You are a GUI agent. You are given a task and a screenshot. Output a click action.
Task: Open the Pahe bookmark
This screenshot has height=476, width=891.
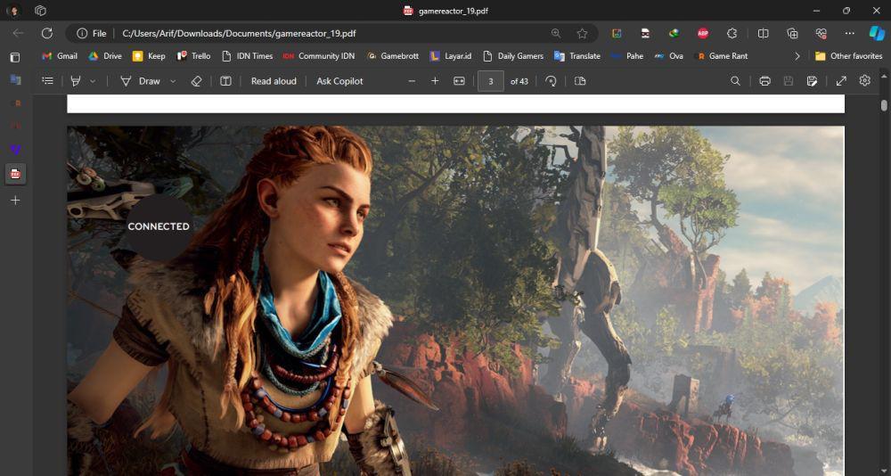627,56
